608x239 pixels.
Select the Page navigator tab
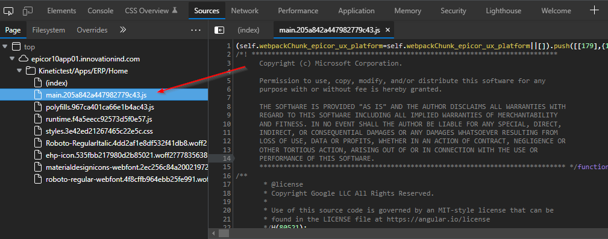tap(13, 30)
